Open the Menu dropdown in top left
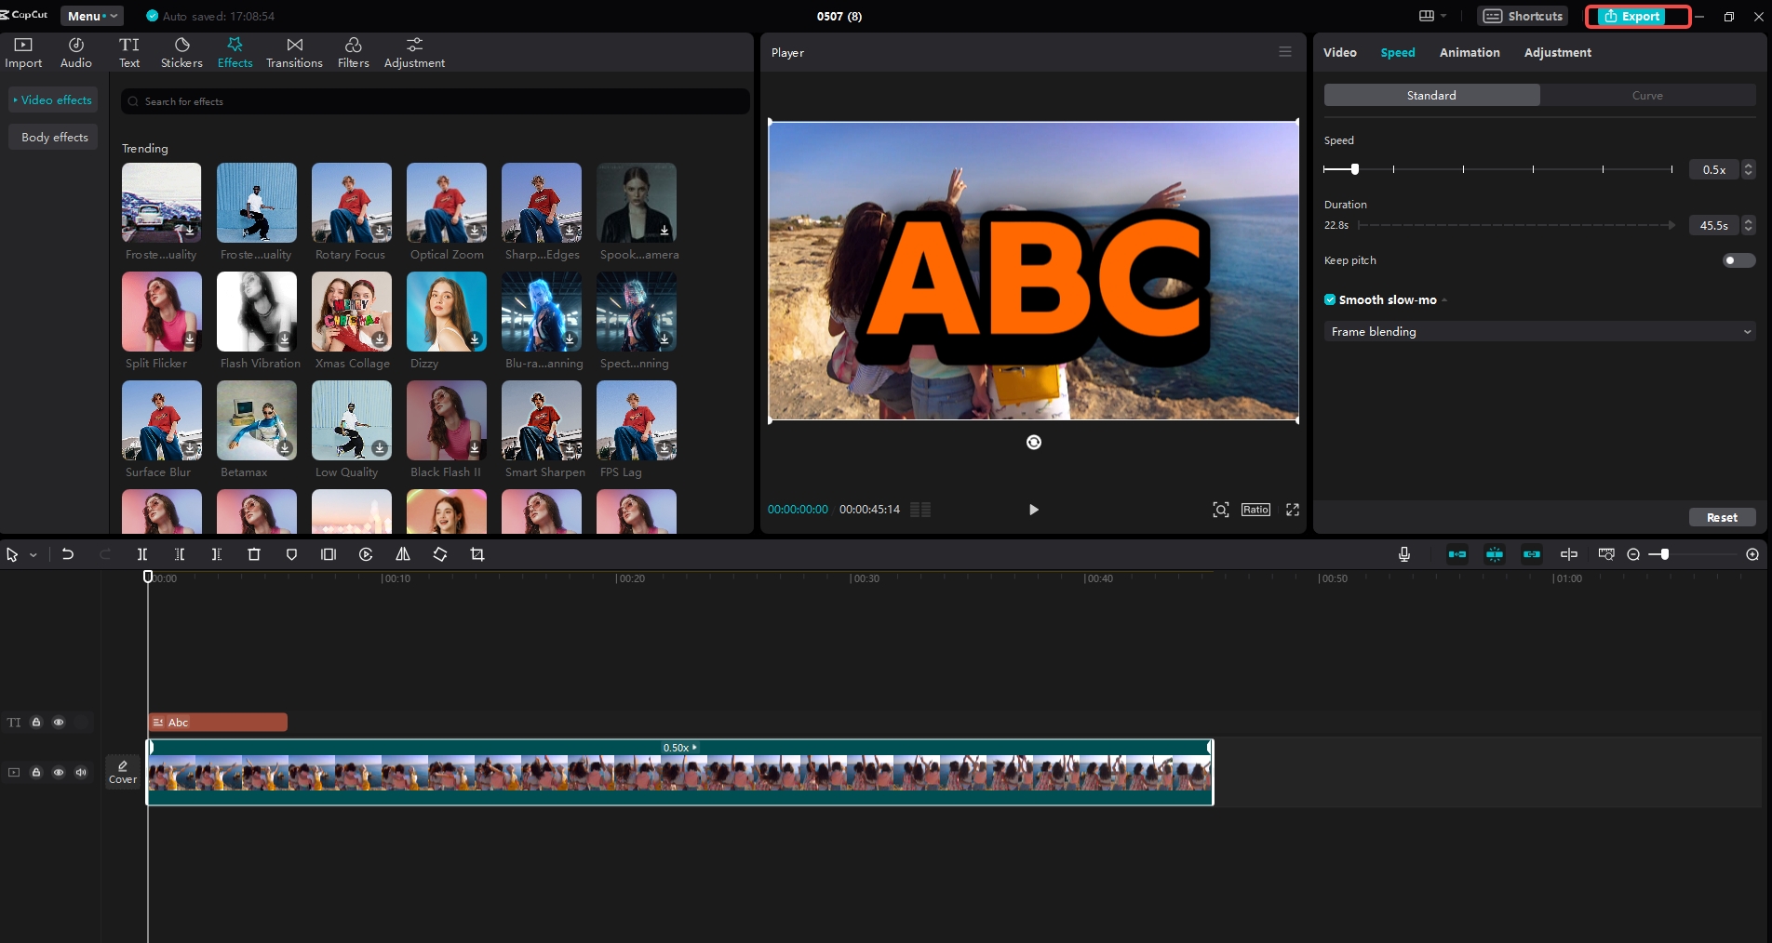1772x943 pixels. tap(90, 16)
